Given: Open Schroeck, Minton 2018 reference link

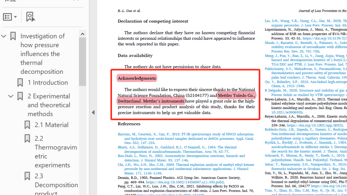Looking at the screenshot, I should point(306,158).
